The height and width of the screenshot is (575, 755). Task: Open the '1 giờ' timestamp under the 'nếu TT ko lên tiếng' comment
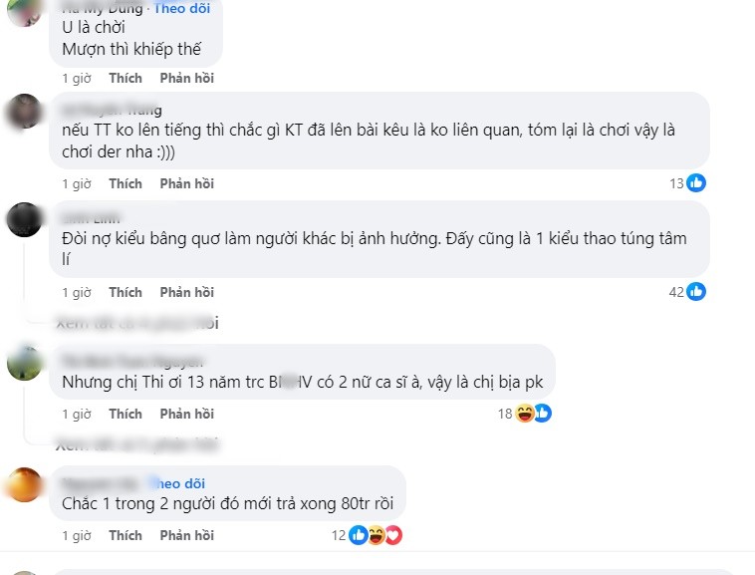77,183
